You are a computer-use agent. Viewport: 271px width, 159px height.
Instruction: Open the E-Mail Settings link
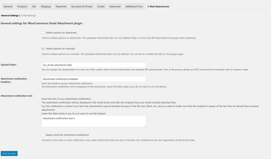click(x=28, y=16)
